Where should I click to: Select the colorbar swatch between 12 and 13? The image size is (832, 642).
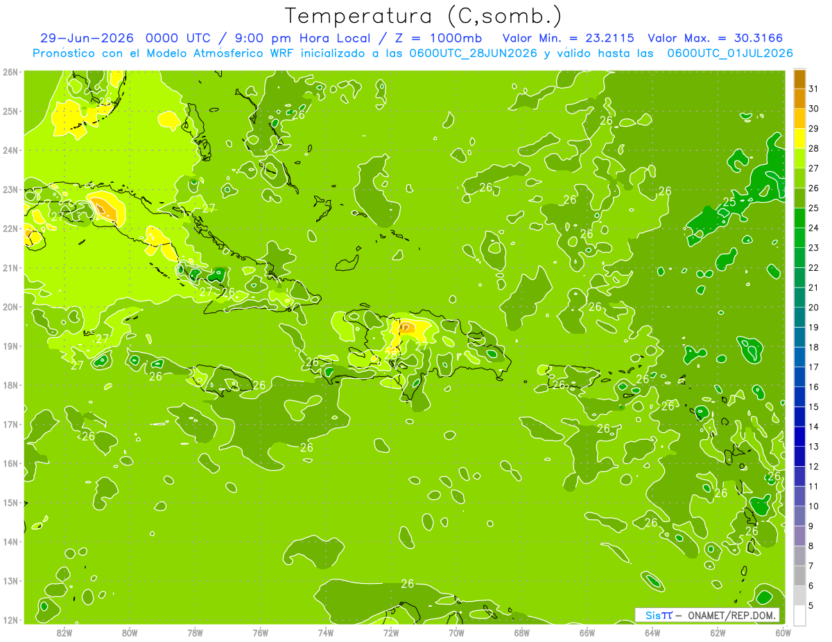click(x=799, y=456)
